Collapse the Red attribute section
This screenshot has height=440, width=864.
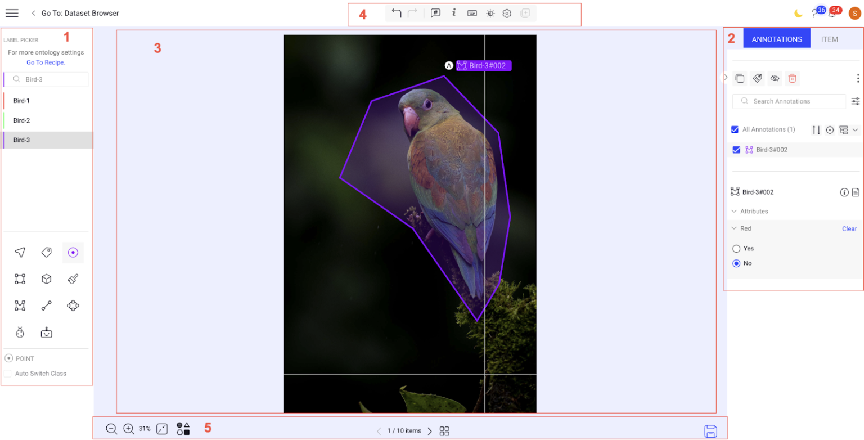(x=733, y=228)
